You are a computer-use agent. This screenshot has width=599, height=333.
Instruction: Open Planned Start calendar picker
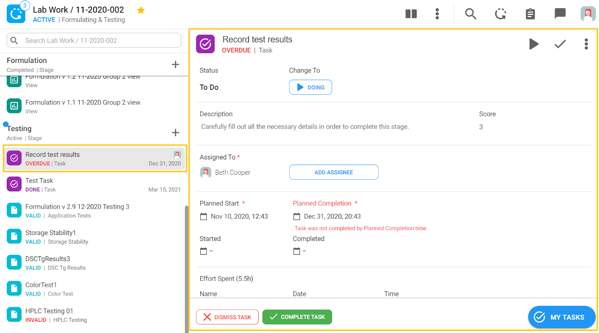pos(203,216)
